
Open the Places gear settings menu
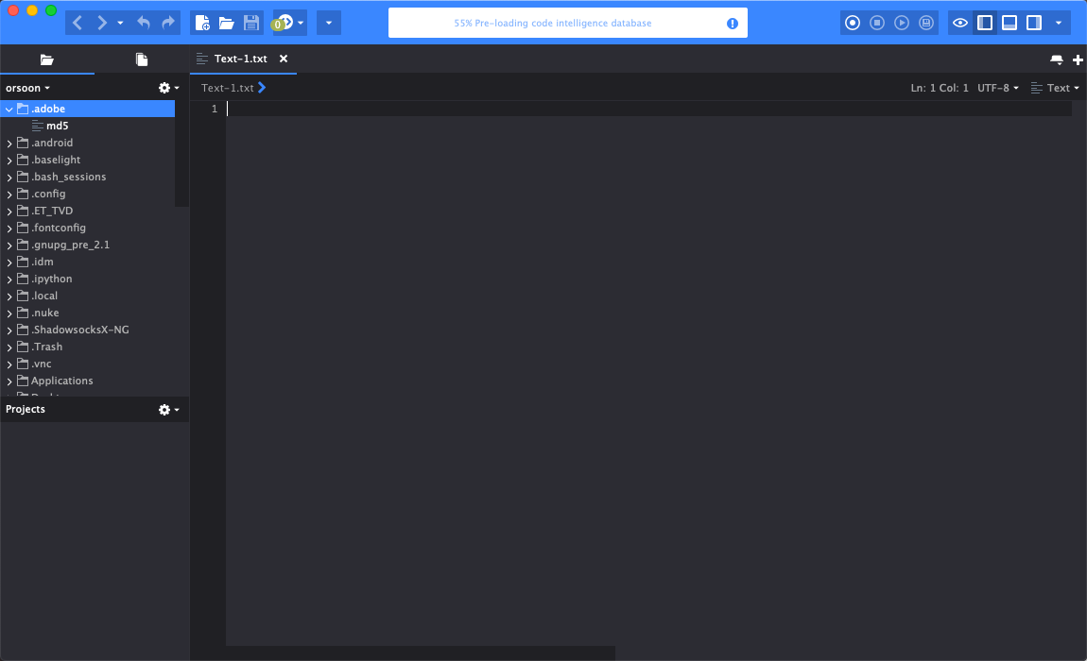(168, 88)
